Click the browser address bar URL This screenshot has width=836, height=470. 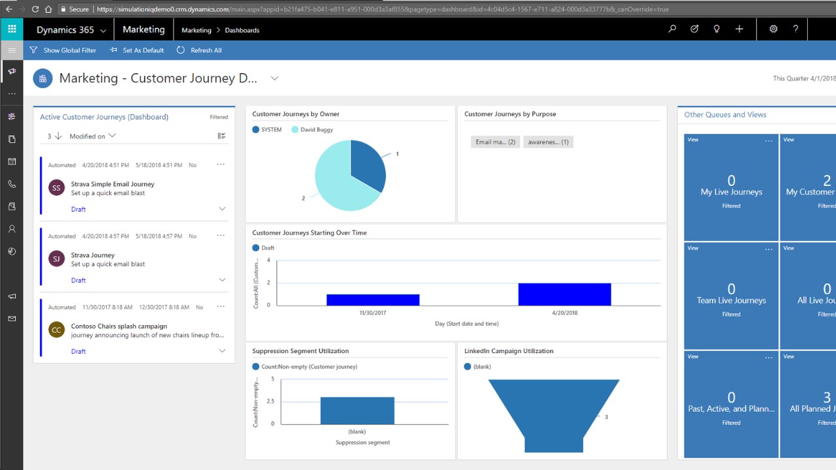tap(382, 9)
